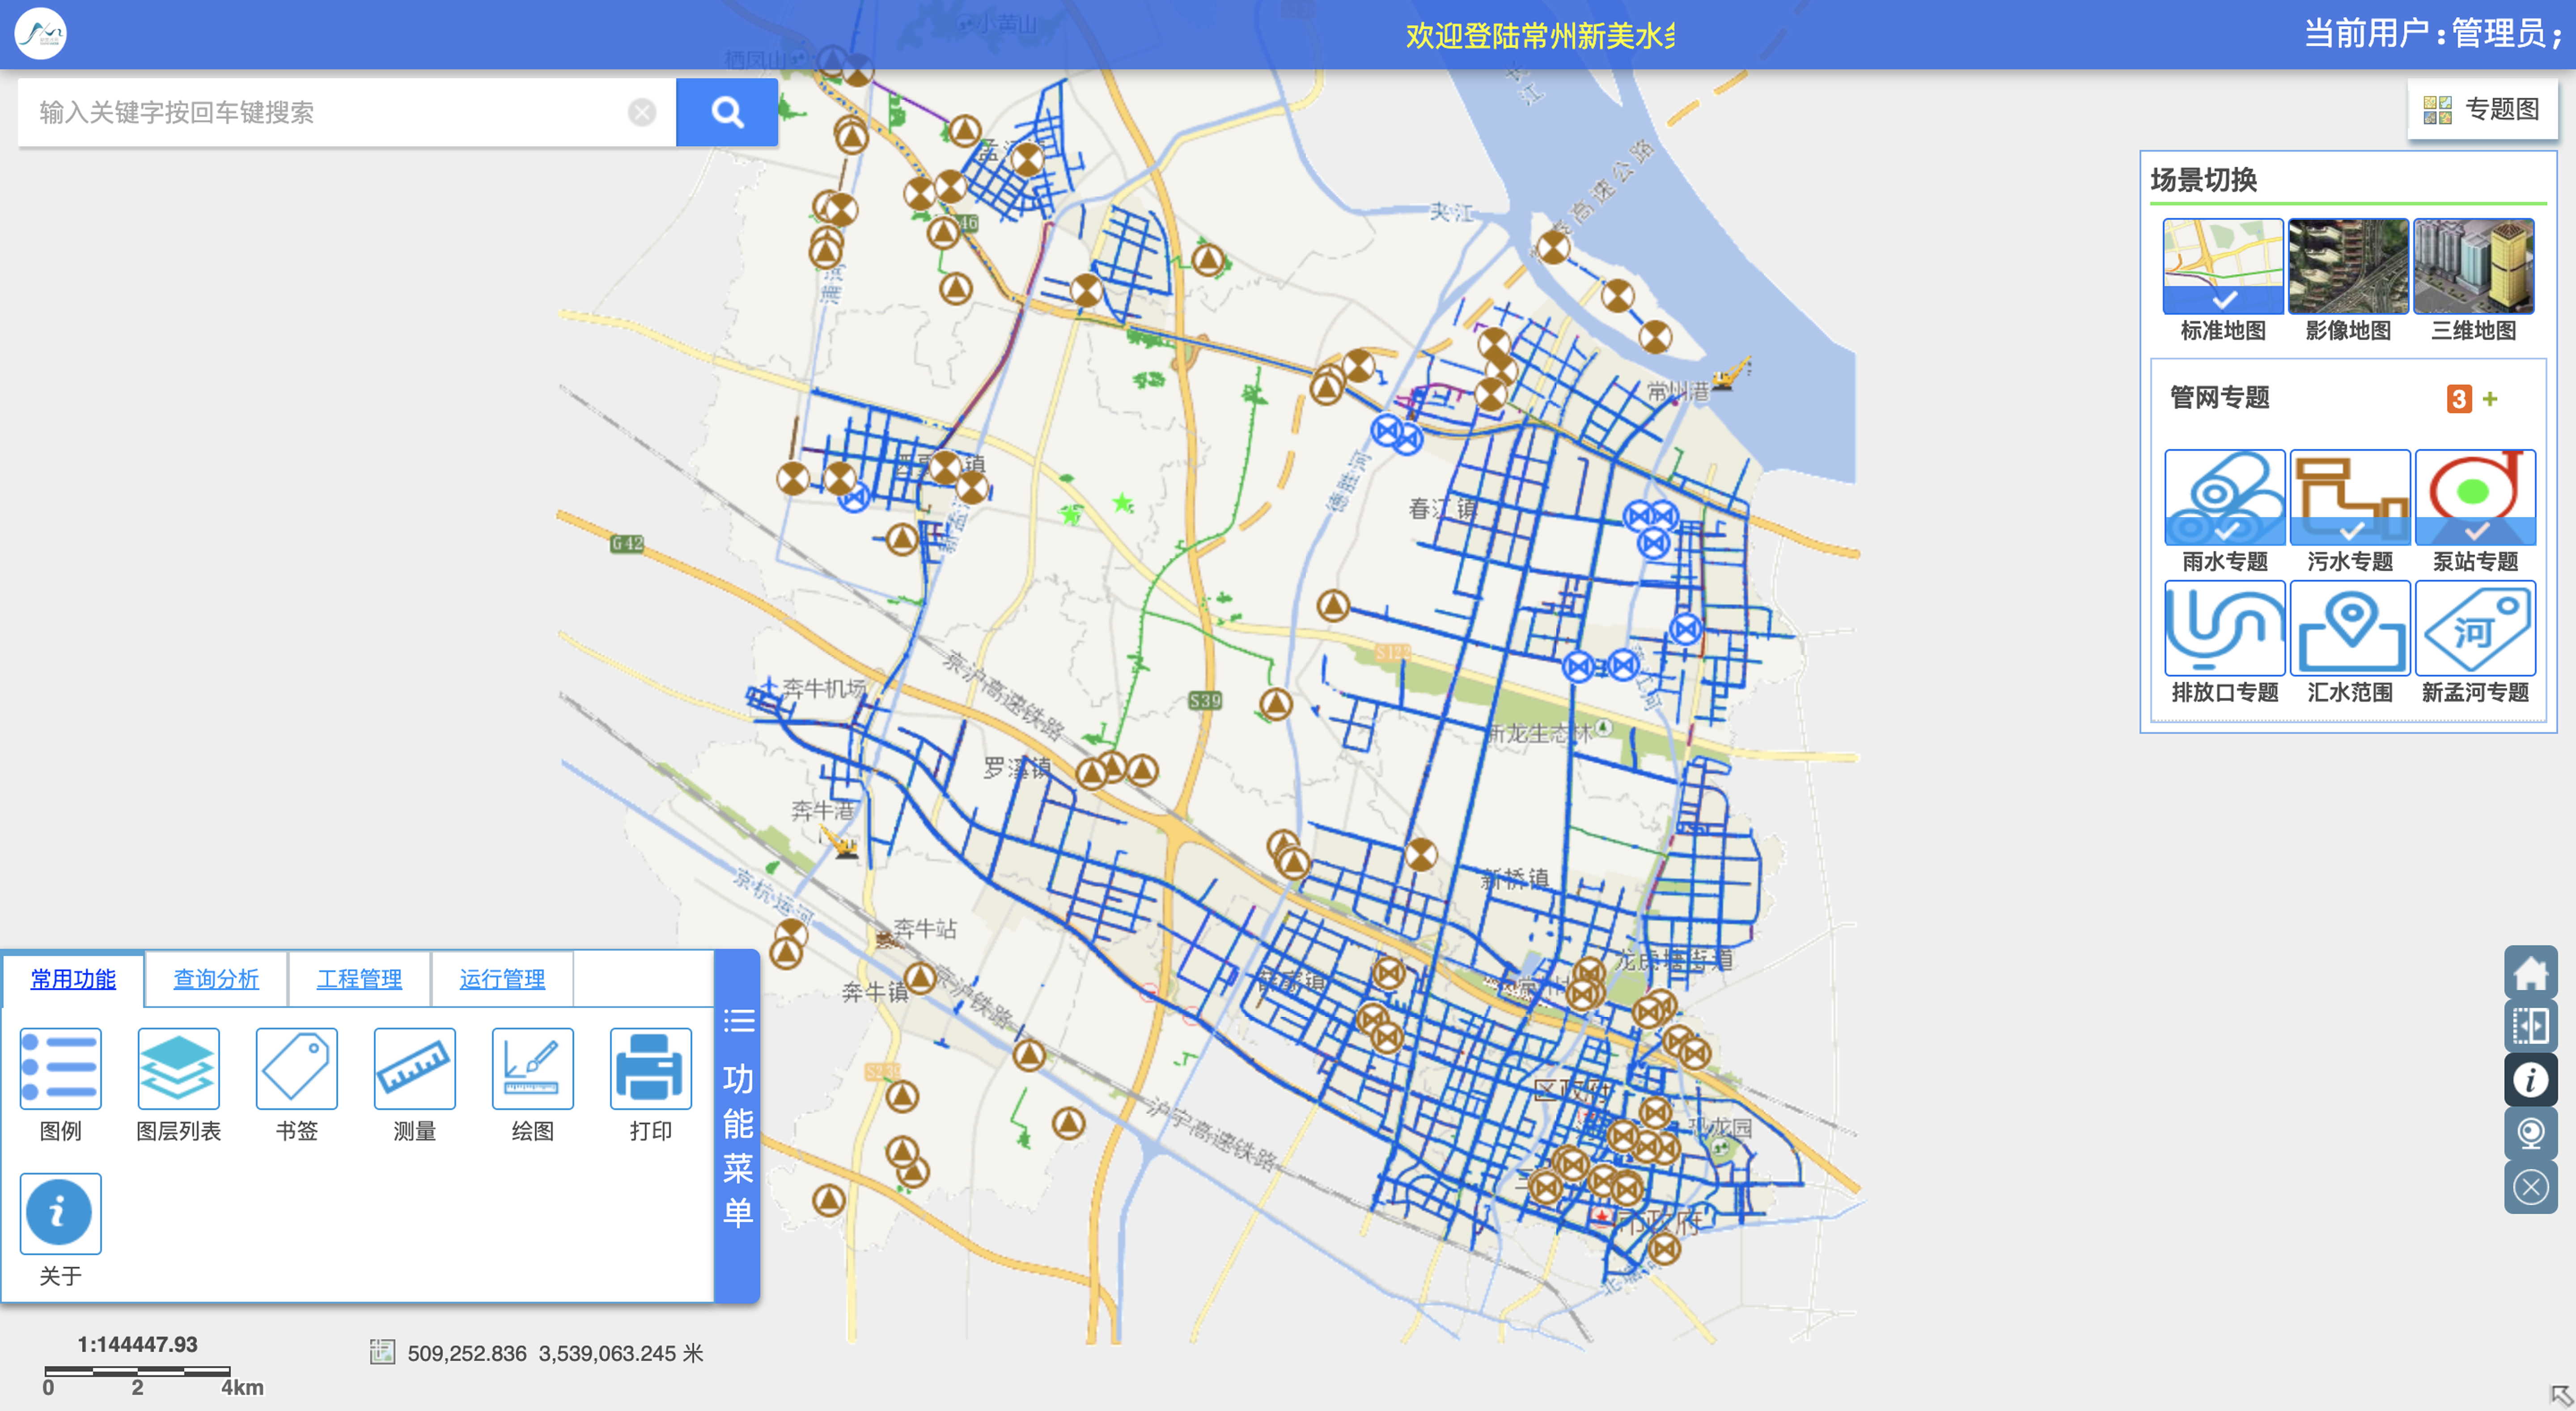The width and height of the screenshot is (2576, 1411).
Task: Open the 关于 about info icon
Action: 60,1213
